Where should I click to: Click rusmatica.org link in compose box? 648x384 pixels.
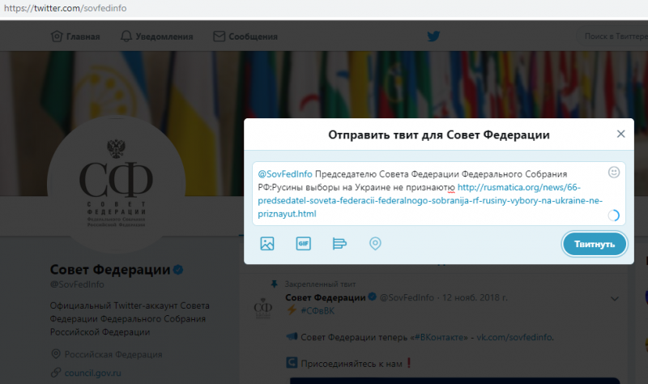[430, 200]
